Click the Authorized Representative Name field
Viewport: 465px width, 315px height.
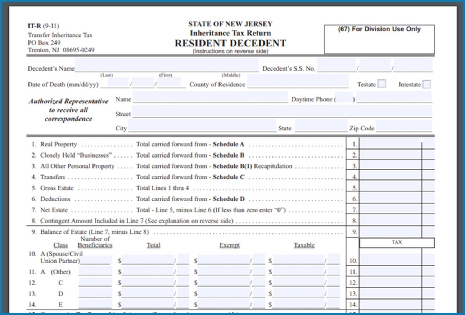tap(210, 97)
